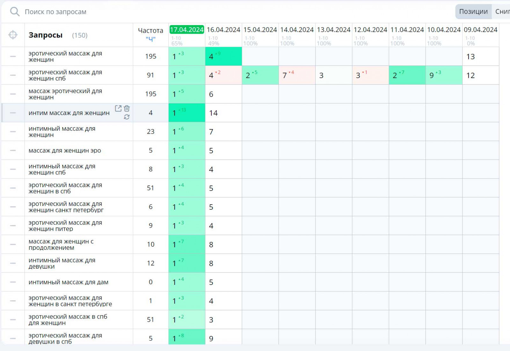Click frequency value 91
510x351 pixels.
coord(150,75)
